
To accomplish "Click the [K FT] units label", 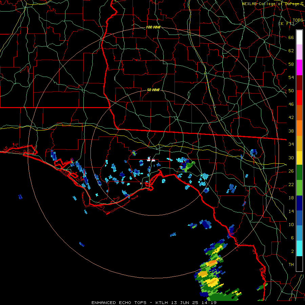I will coord(286,23).
